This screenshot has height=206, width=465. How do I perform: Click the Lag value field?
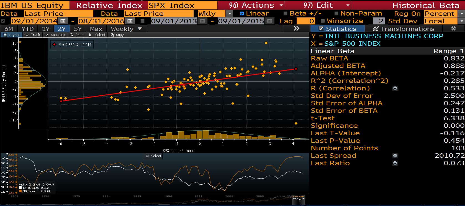[306, 21]
